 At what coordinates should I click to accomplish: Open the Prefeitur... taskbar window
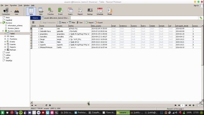tap(81, 112)
